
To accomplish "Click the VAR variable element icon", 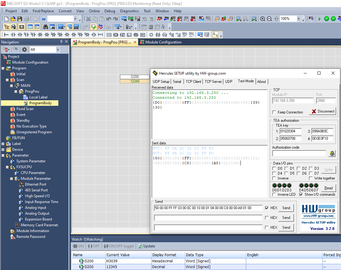I will pos(109,35).
